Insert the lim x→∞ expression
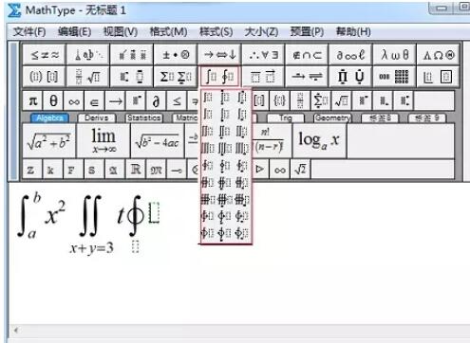This screenshot has width=470, height=343. [103, 141]
